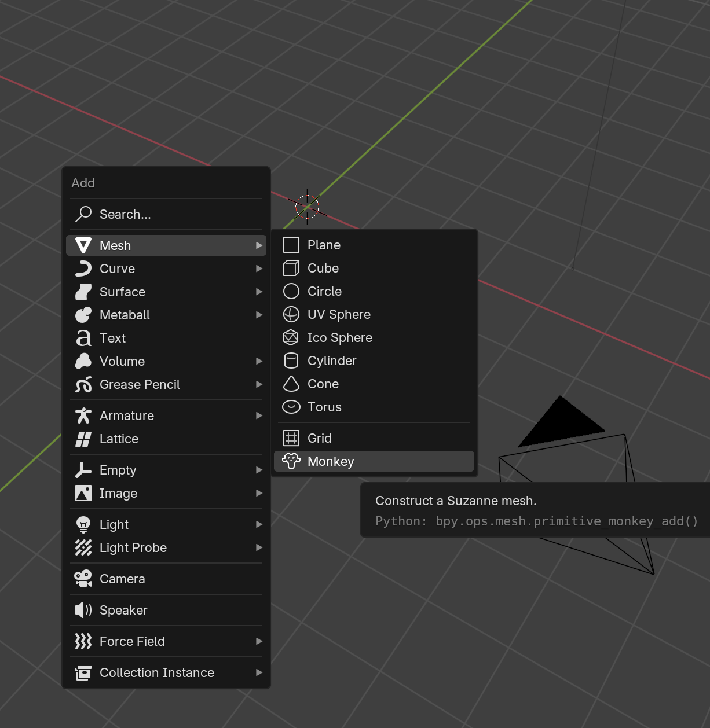
Task: Click the Force Field wavy icon
Action: 83,641
